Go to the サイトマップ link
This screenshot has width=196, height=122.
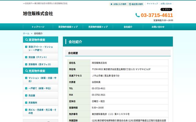pos(152,4)
